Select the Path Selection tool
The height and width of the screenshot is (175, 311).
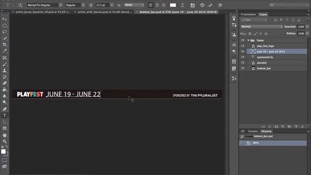[x=4, y=122]
